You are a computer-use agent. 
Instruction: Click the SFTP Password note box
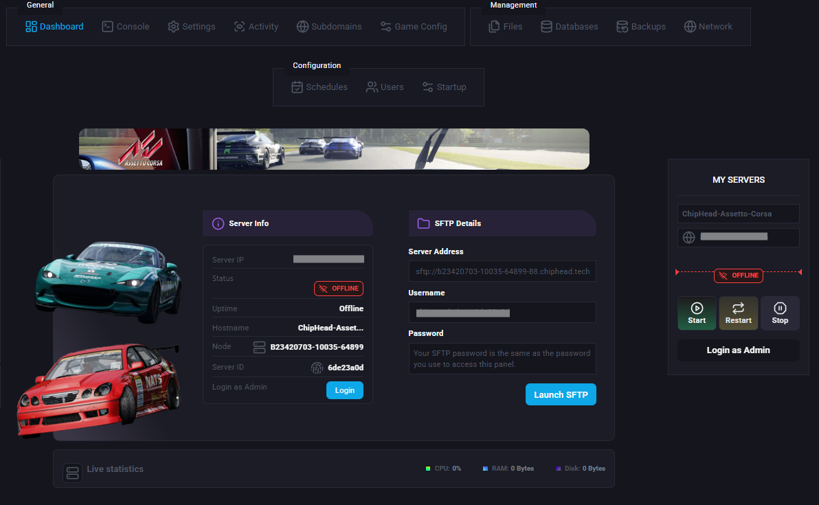[502, 359]
